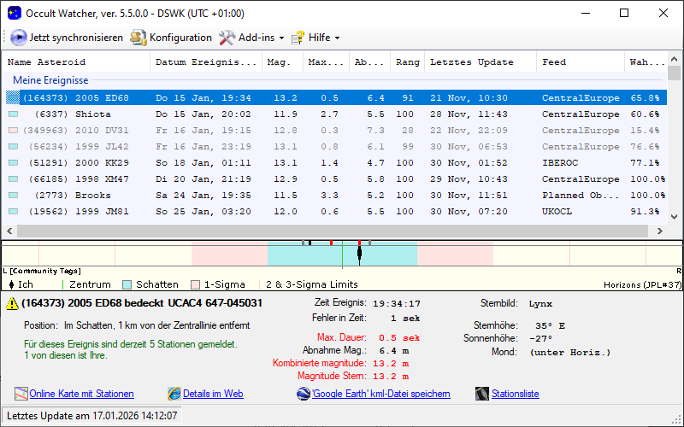Sort by Rang column header
Screen dimensions: 684x427
[x=408, y=61]
